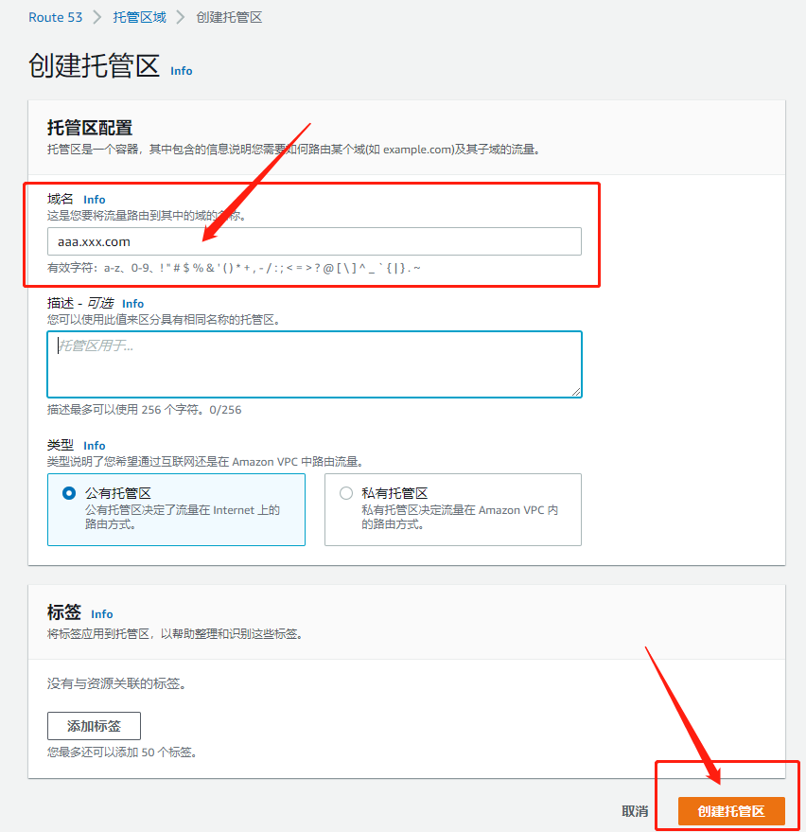Open the Info link next to 标签 section
The width and height of the screenshot is (806, 832).
pos(101,613)
